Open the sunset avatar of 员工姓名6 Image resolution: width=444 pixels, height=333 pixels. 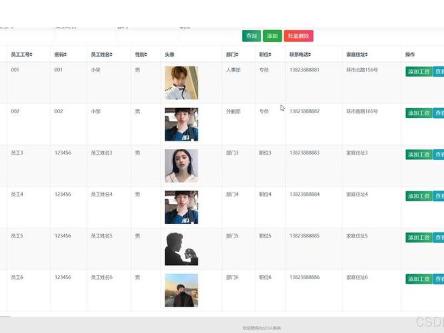(181, 290)
